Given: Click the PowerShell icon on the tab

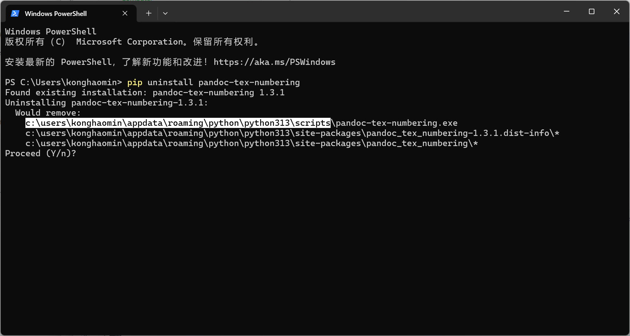Looking at the screenshot, I should (x=15, y=13).
